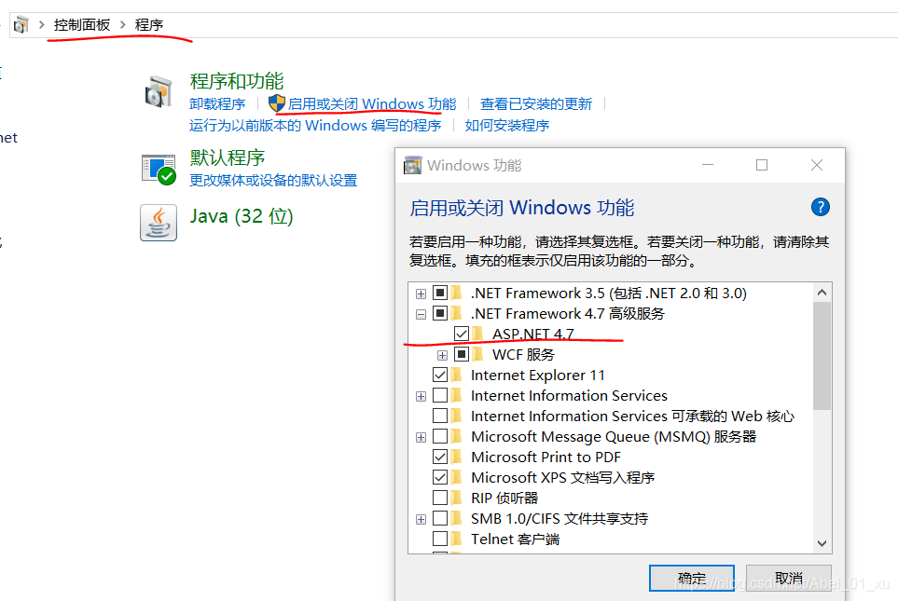Expand the WCF 服务 tree node
The image size is (898, 601).
pyautogui.click(x=442, y=355)
